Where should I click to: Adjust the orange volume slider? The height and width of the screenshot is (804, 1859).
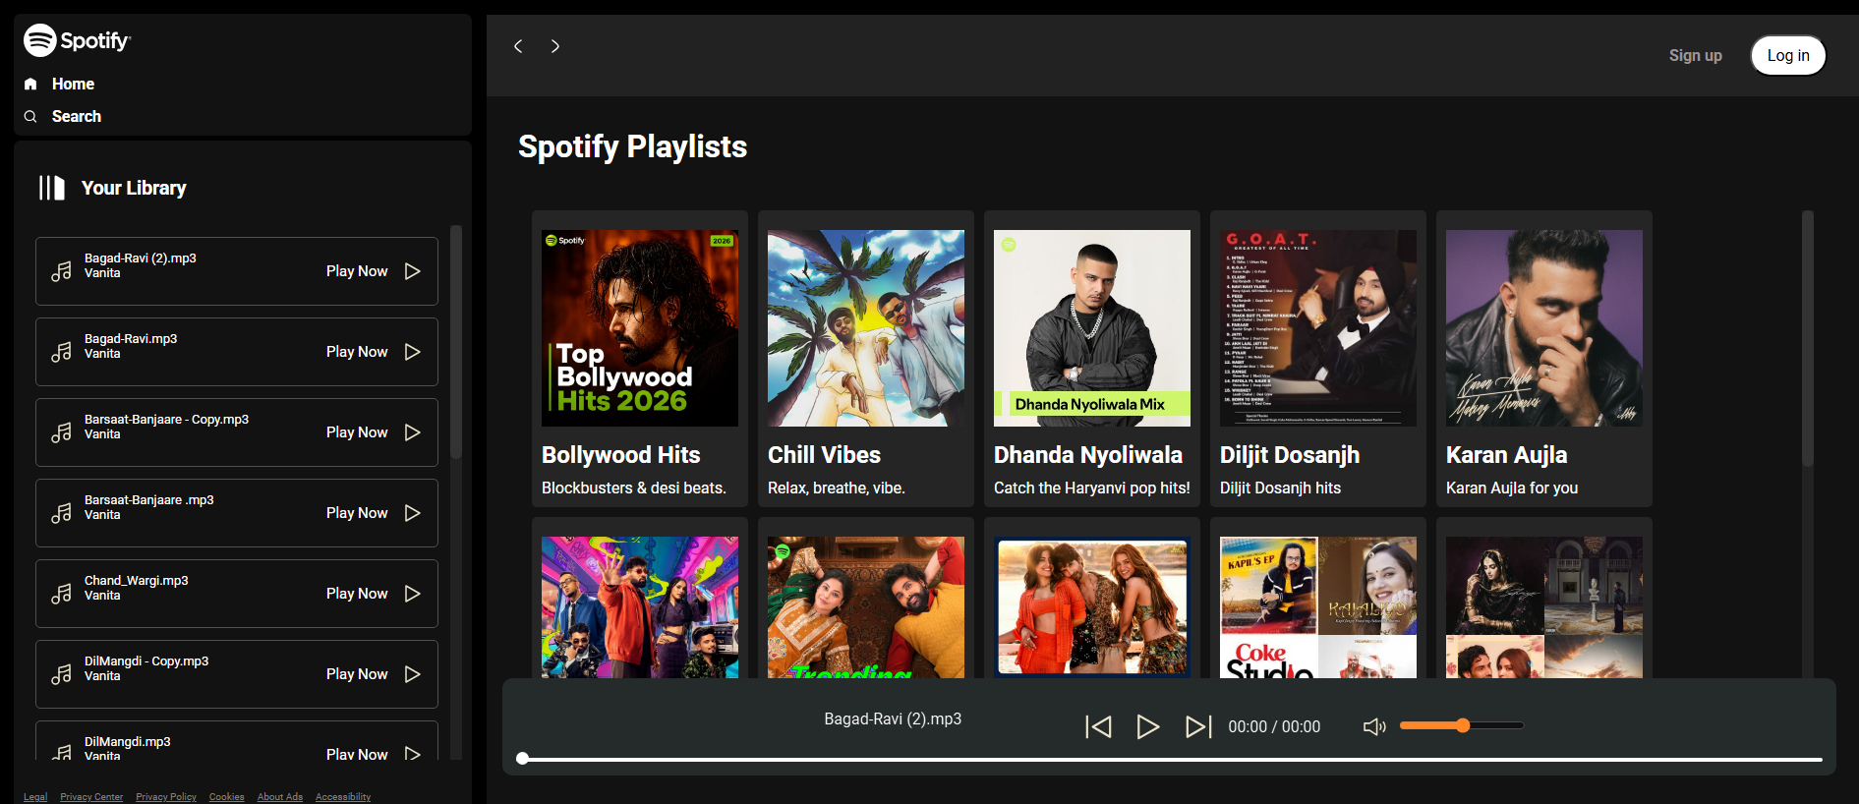[x=1462, y=725]
